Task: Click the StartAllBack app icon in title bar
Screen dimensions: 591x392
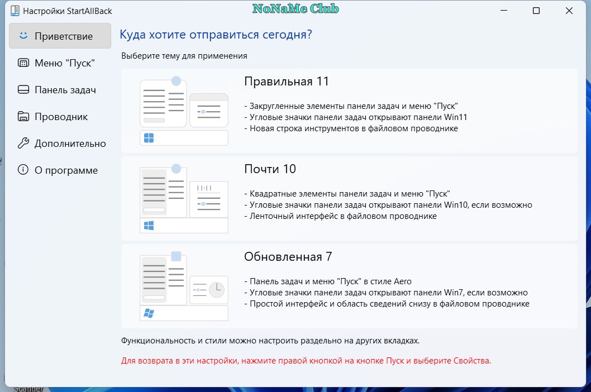Action: coord(15,11)
